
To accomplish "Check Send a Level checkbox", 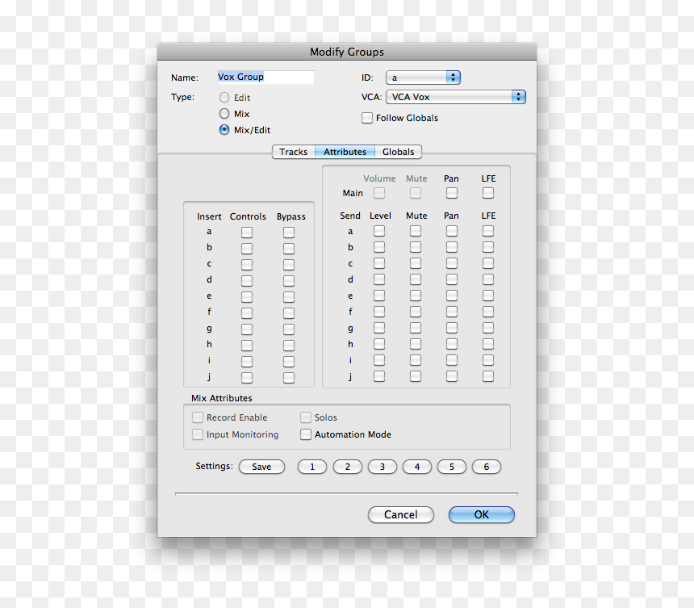I will point(379,231).
